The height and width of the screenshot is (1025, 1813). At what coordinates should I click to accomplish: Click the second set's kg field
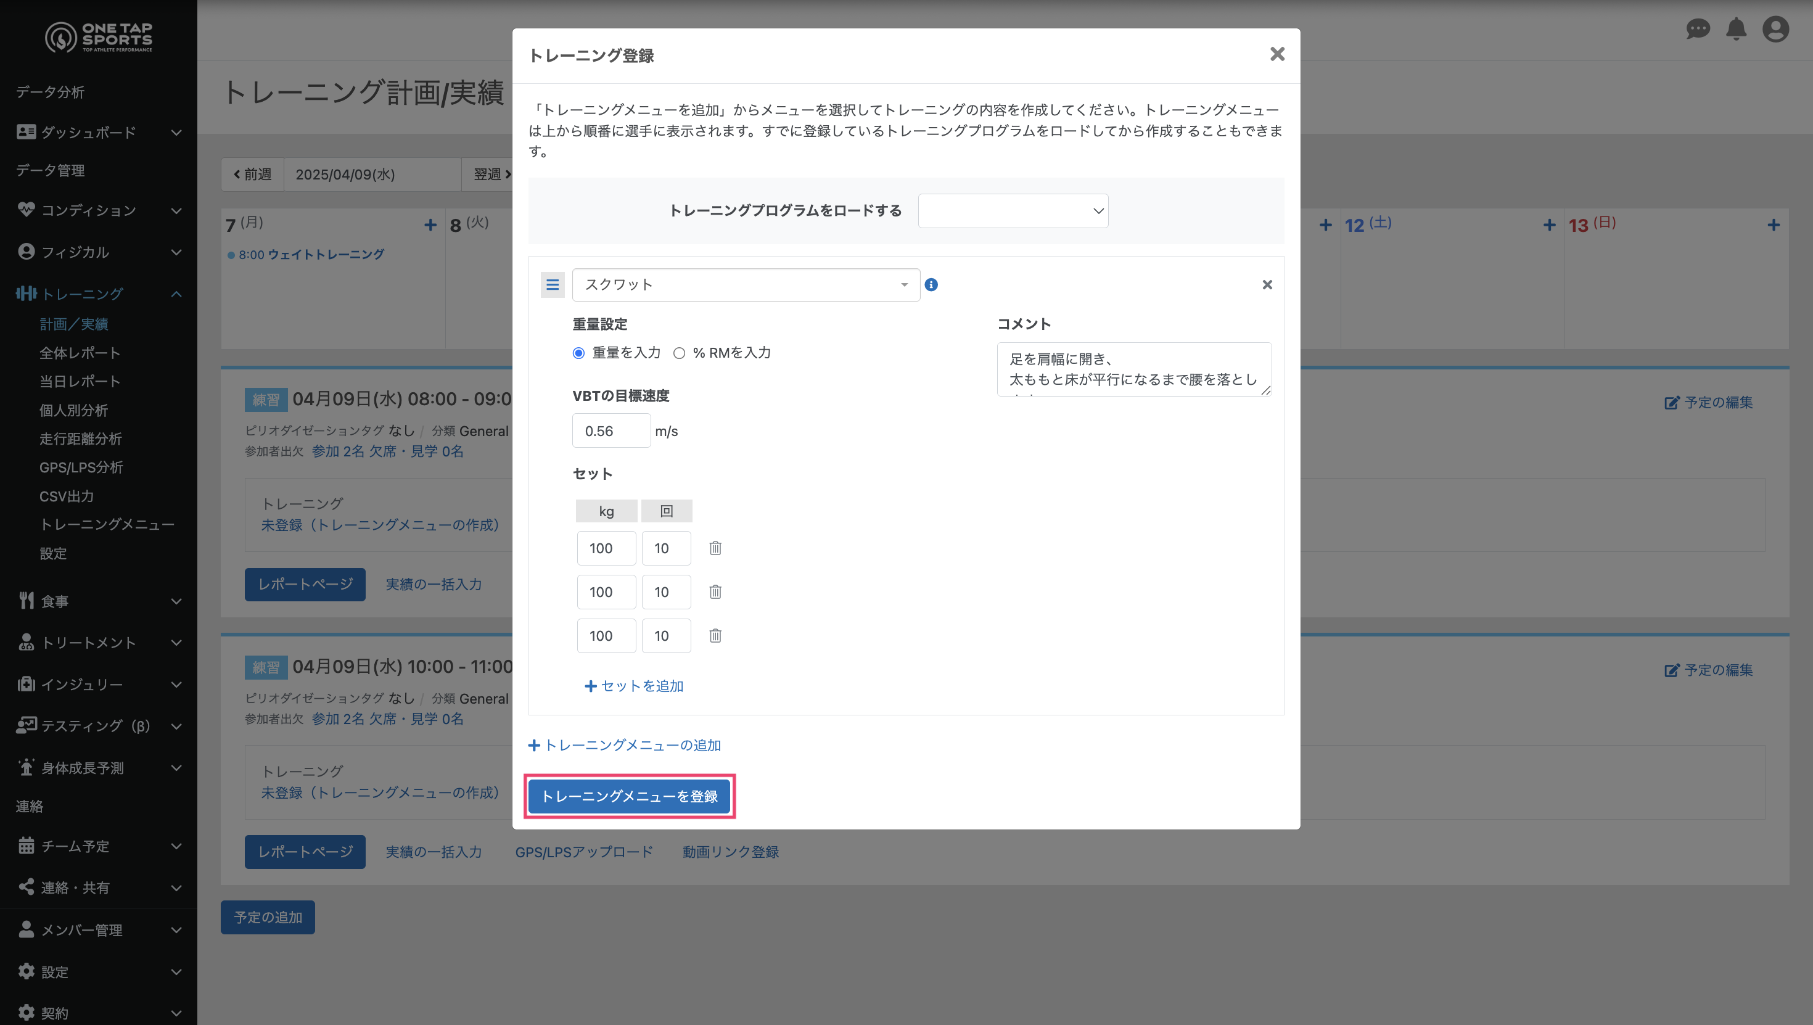(x=606, y=592)
